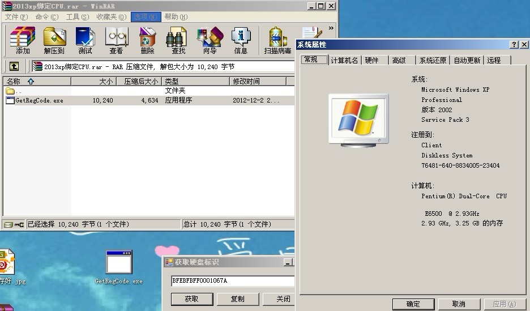Click the 获取 (Get) button
The height and width of the screenshot is (311, 530).
[191, 299]
